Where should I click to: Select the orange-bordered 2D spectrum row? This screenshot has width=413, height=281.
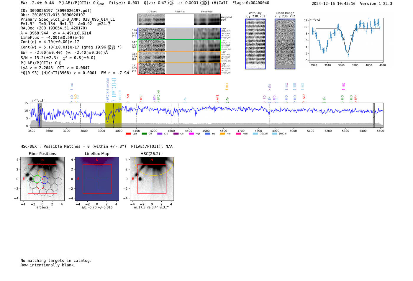[179, 57]
